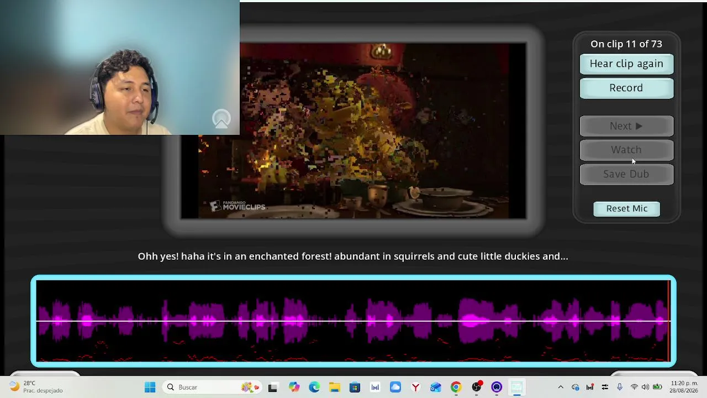Open the Wi-Fi network tray icon

(634, 387)
